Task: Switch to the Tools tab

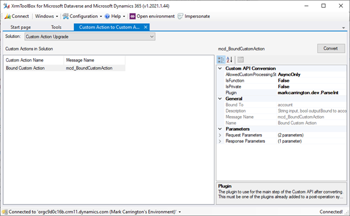Action: (56, 27)
